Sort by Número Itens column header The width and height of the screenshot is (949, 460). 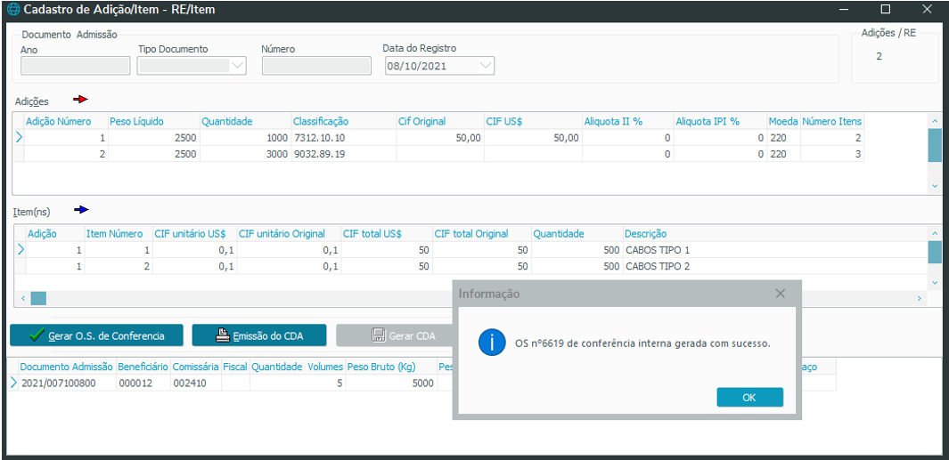coord(832,122)
